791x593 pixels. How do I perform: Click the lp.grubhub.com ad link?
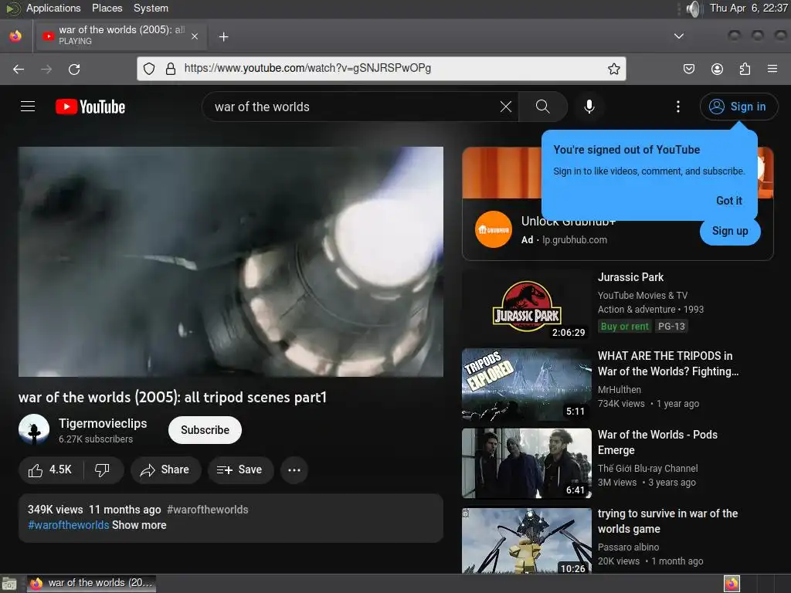(575, 240)
